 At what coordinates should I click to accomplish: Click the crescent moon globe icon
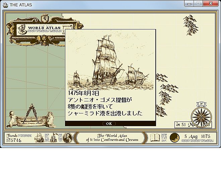[174, 138]
